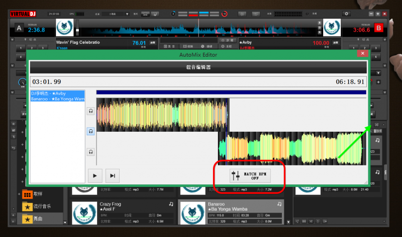The image size is (402, 237).
Task: Click the plus button right of deck B
Action: click(378, 82)
